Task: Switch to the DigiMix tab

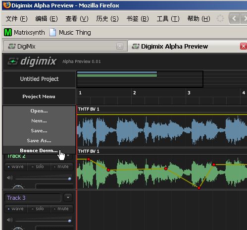Action: click(65, 46)
